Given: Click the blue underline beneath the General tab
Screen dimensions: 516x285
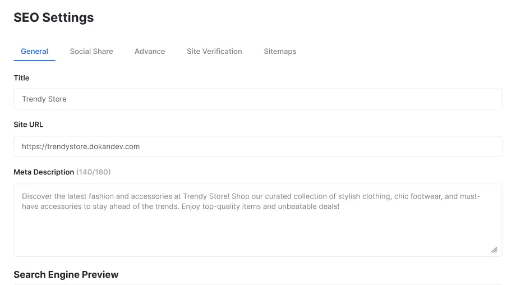Looking at the screenshot, I should (x=34, y=61).
